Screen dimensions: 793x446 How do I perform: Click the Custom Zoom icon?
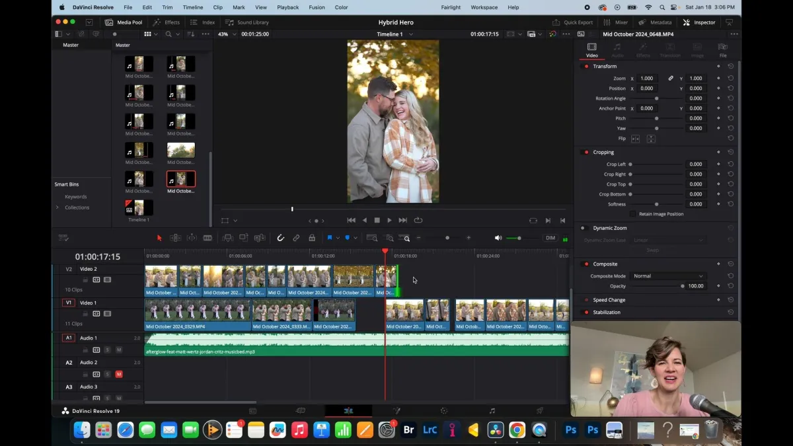coord(404,238)
